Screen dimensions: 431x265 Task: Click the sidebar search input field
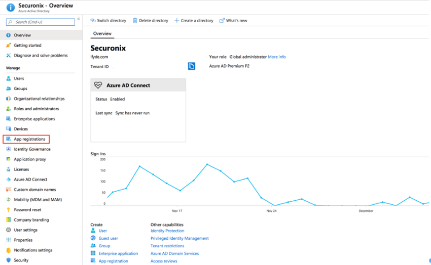[x=42, y=22]
